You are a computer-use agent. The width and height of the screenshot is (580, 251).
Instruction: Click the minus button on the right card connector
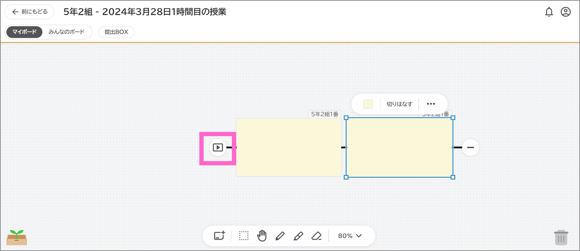point(470,147)
